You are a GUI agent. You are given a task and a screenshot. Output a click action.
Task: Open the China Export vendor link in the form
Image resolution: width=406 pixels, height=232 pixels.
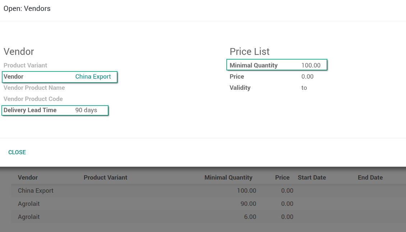point(93,76)
